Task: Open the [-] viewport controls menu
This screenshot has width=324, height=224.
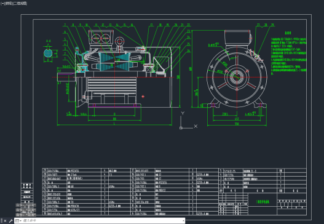Action: click(x=2, y=4)
